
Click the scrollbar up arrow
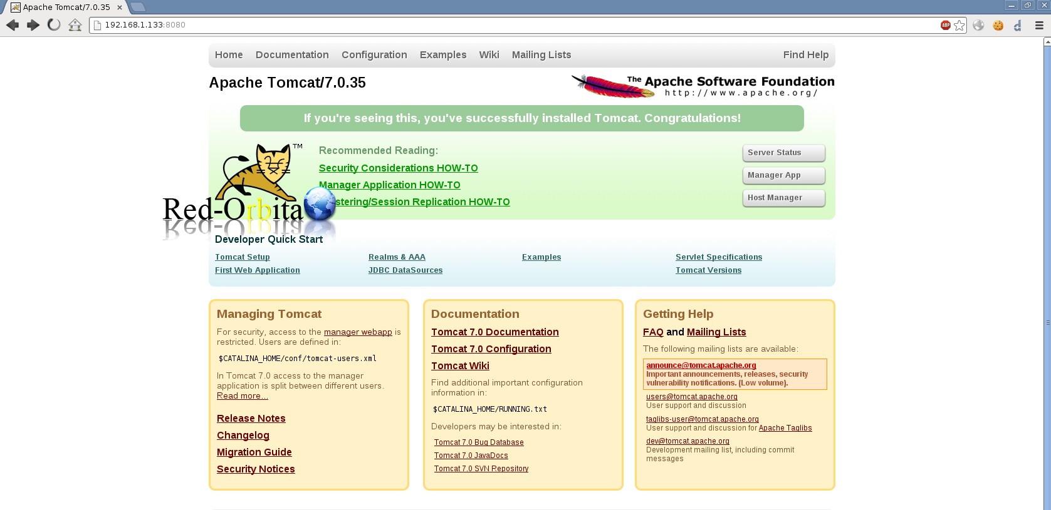pyautogui.click(x=1047, y=41)
